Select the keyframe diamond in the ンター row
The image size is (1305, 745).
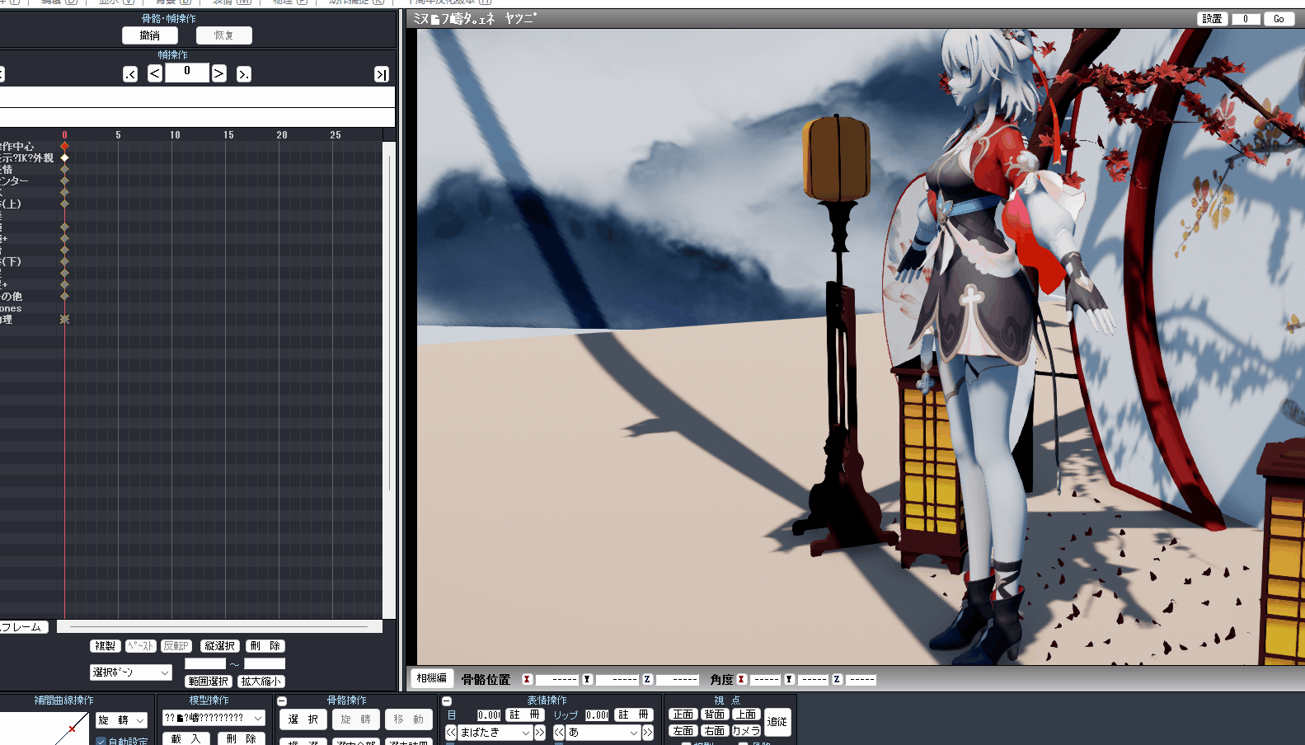pyautogui.click(x=64, y=180)
